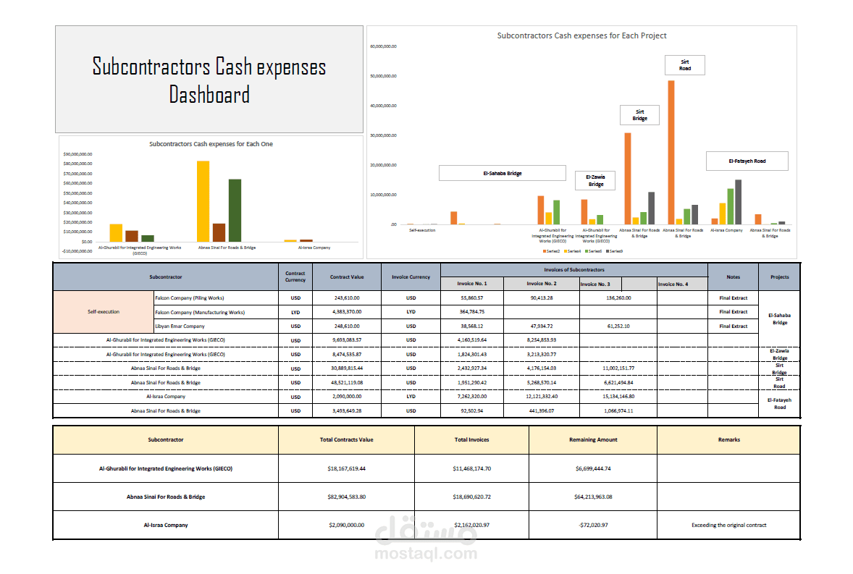The height and width of the screenshot is (574, 853).
Task: Select the El-Sahaba Bridge chart label
Action: pyautogui.click(x=503, y=173)
